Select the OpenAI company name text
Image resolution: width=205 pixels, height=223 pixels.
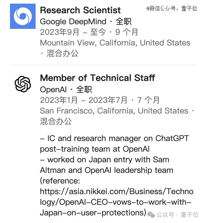pos(53,90)
